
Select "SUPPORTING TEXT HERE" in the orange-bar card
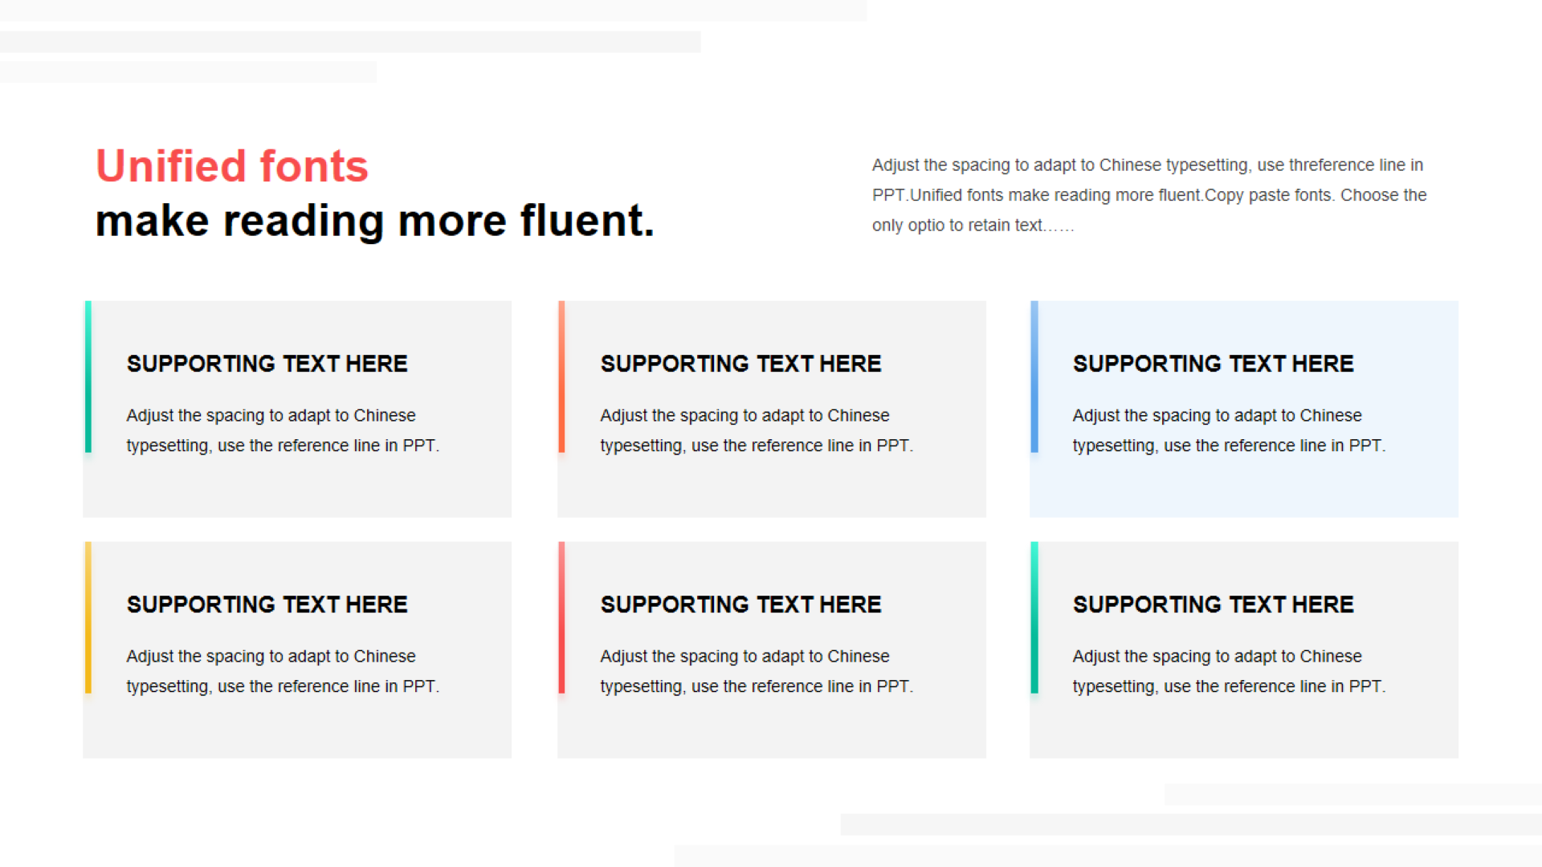[x=740, y=364]
